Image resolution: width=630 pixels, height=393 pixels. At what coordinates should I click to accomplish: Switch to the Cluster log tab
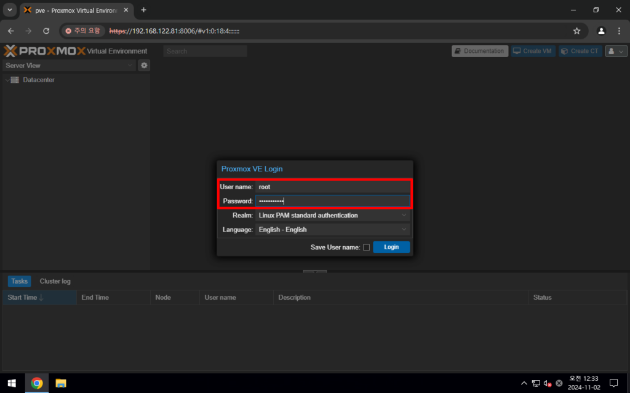[x=55, y=281]
